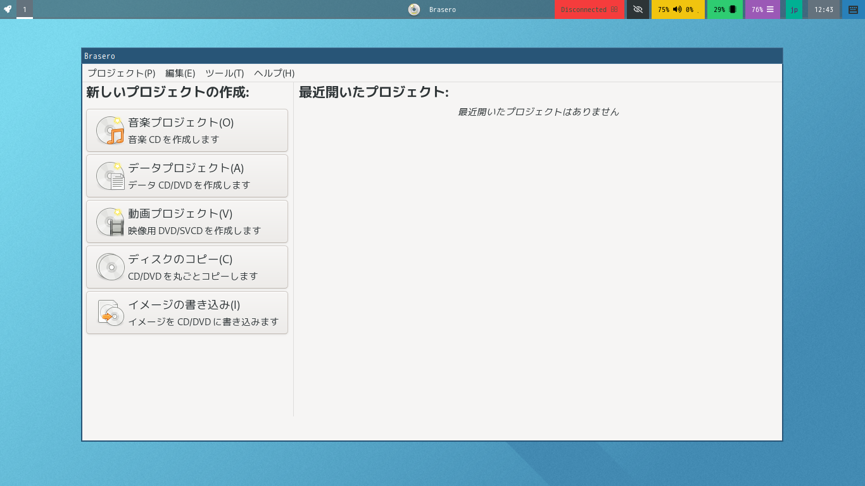The height and width of the screenshot is (486, 865).
Task: Open the プロジェクト(P) menu
Action: point(121,73)
